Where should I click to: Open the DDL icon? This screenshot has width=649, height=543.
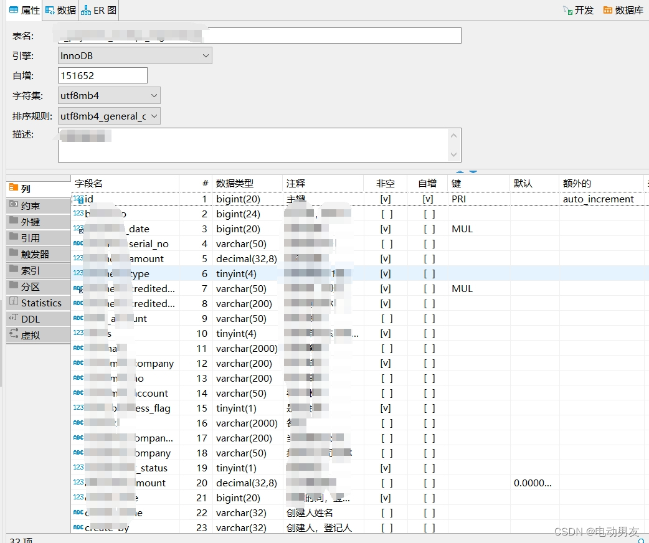[x=14, y=318]
